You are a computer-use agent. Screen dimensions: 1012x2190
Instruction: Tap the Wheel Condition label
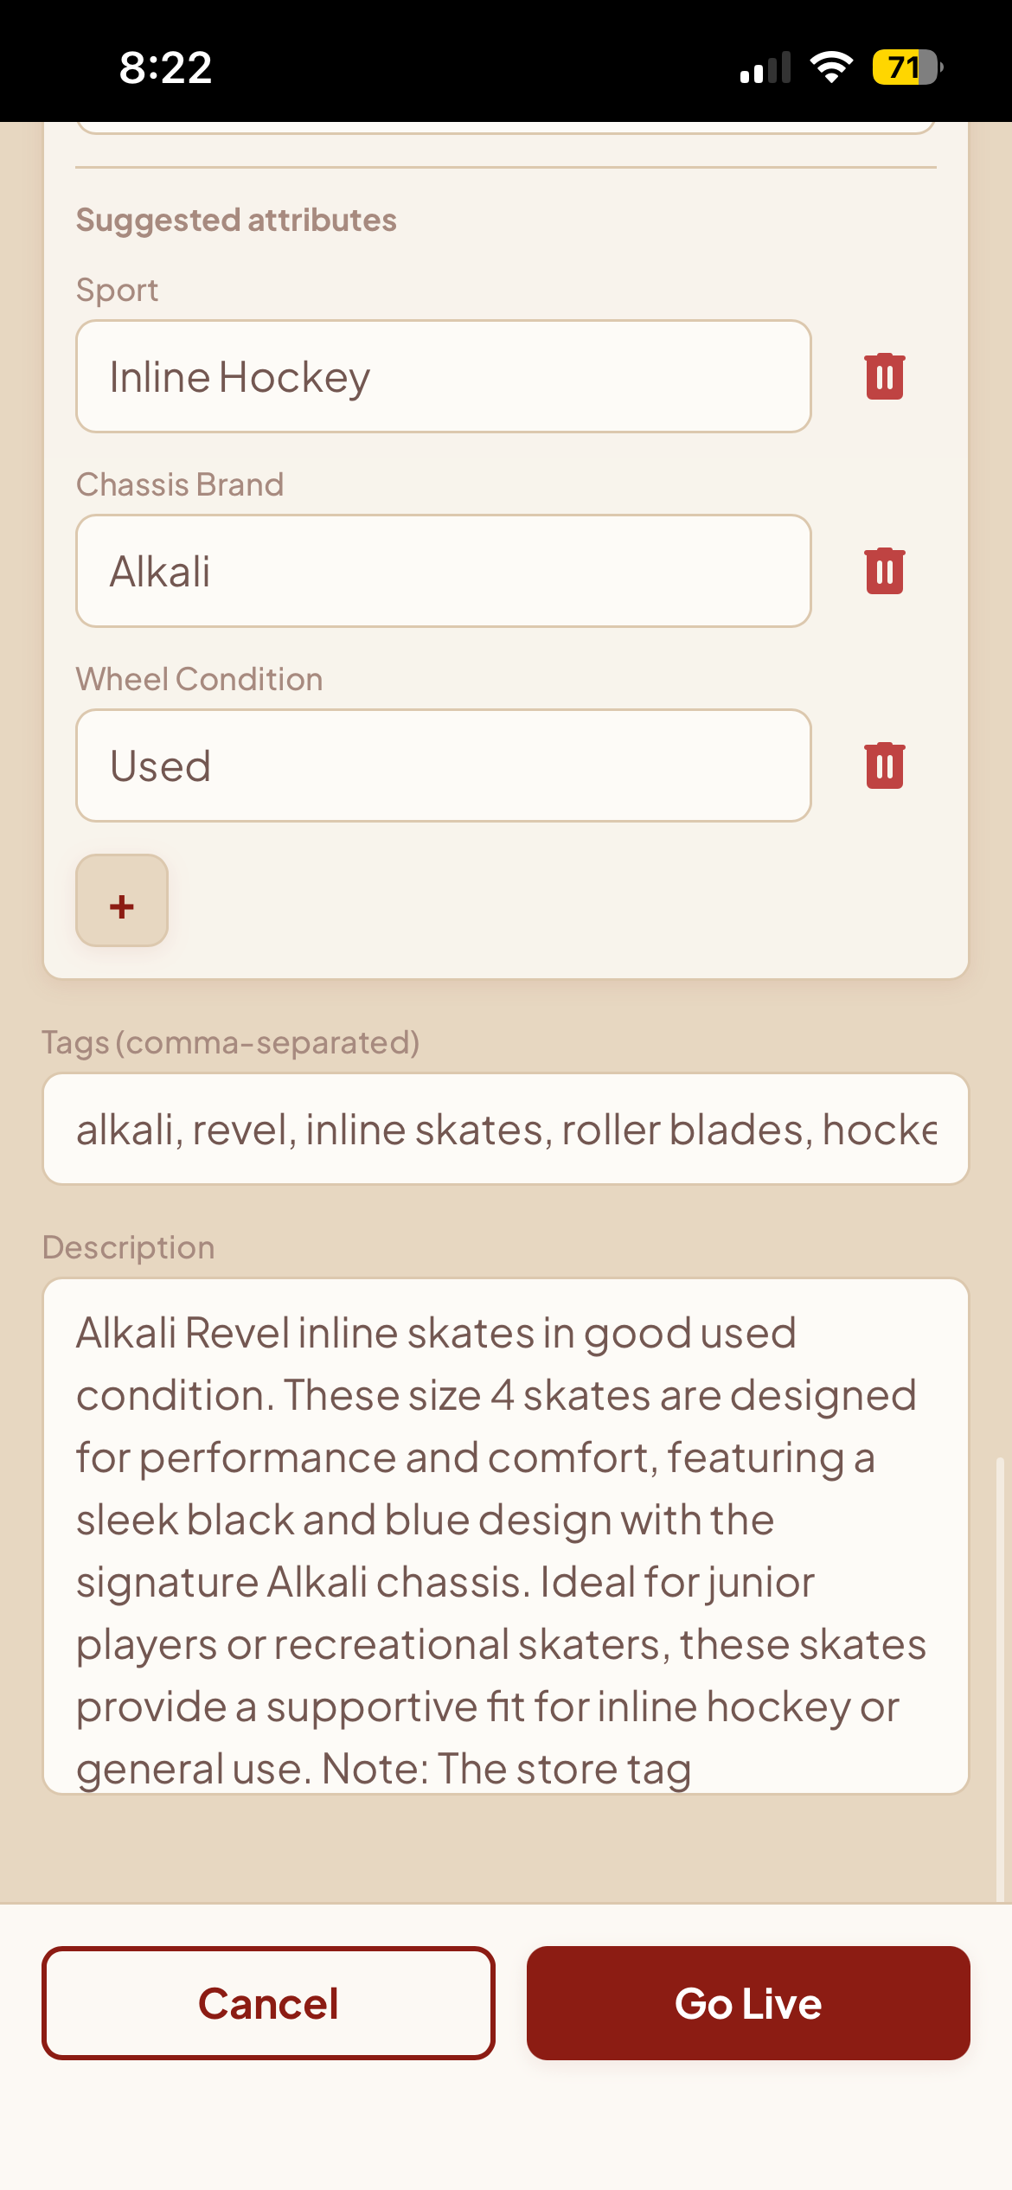(x=199, y=679)
